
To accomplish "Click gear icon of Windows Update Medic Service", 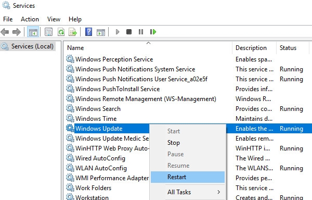I will [70, 138].
